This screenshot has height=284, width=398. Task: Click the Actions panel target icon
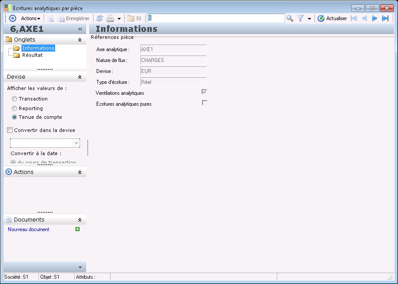click(x=9, y=172)
